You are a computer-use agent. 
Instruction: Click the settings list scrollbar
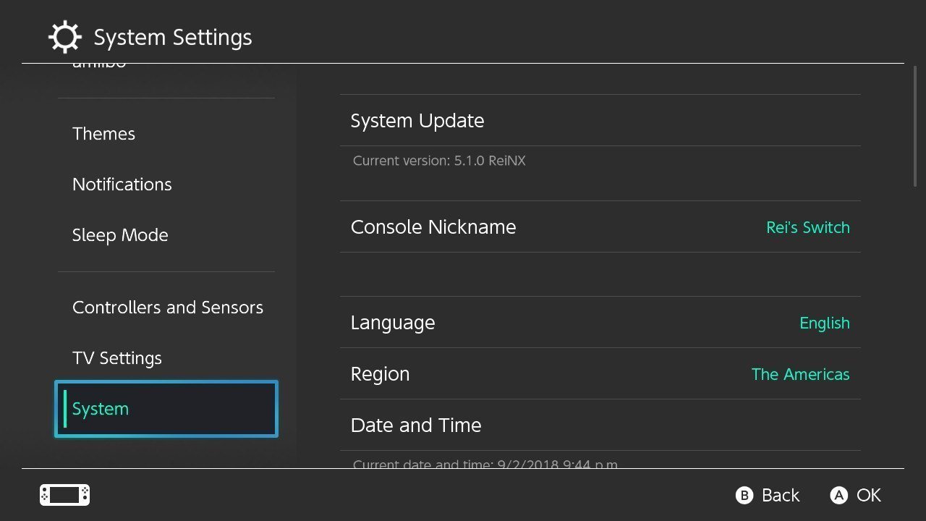coord(915,127)
